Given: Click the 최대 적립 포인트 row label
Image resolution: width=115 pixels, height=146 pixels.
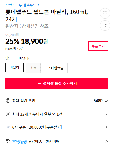Looking at the screenshot, I should [25, 101].
